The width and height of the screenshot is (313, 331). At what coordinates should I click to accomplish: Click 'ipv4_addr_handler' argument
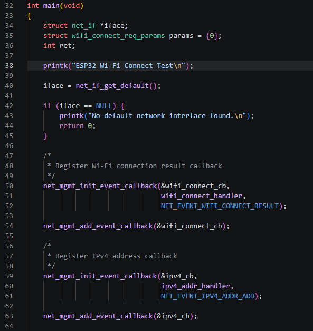(x=195, y=286)
